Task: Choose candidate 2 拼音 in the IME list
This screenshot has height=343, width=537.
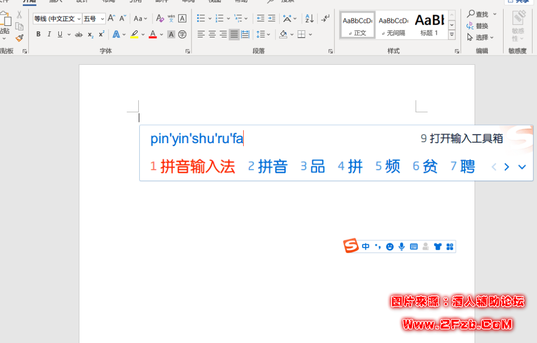Action: (x=273, y=166)
